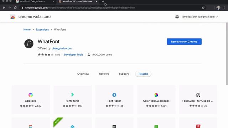Image resolution: width=228 pixels, height=128 pixels.
Task: Go to Home breadcrumb
Action: coord(27,30)
